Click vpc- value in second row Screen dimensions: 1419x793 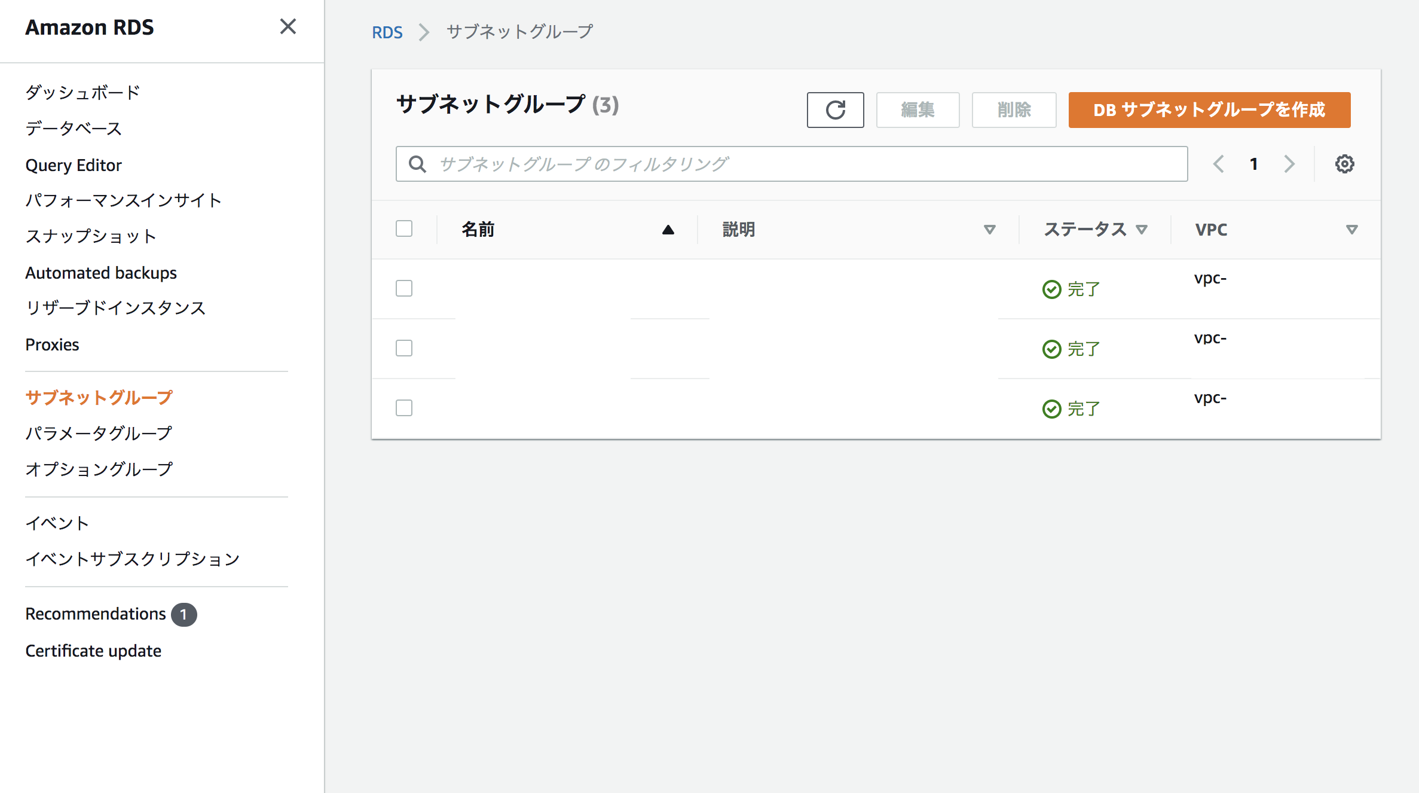click(x=1210, y=338)
